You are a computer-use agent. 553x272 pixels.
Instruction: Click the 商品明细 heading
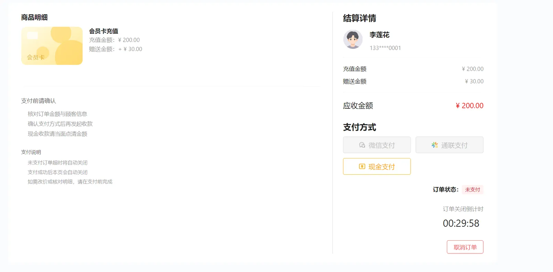point(34,17)
